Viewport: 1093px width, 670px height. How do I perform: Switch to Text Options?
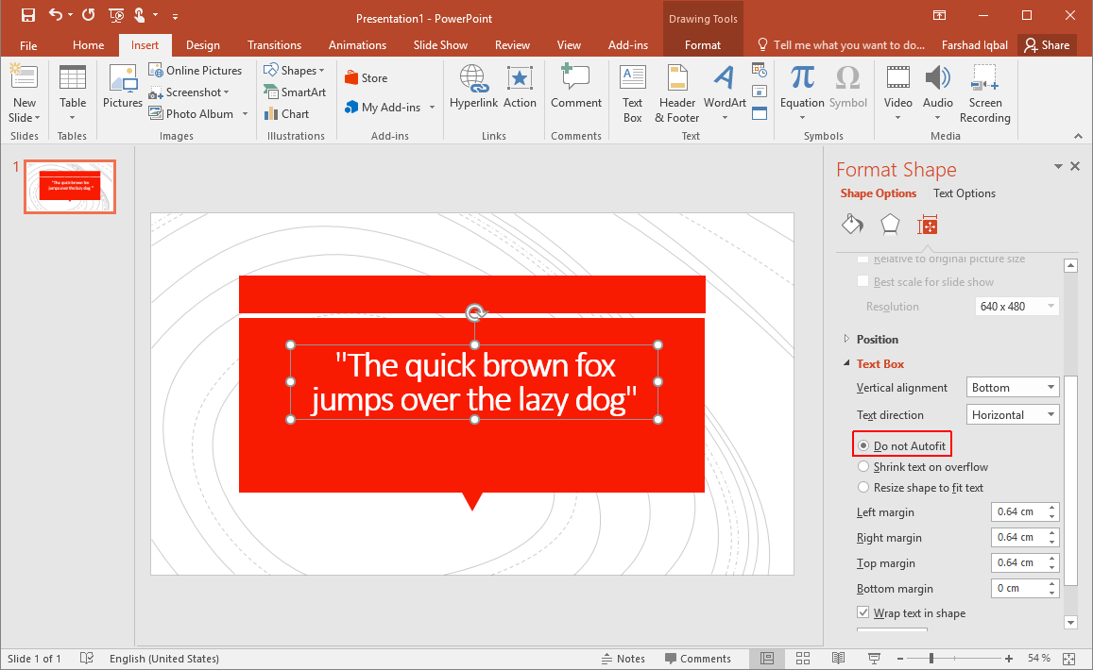964,193
